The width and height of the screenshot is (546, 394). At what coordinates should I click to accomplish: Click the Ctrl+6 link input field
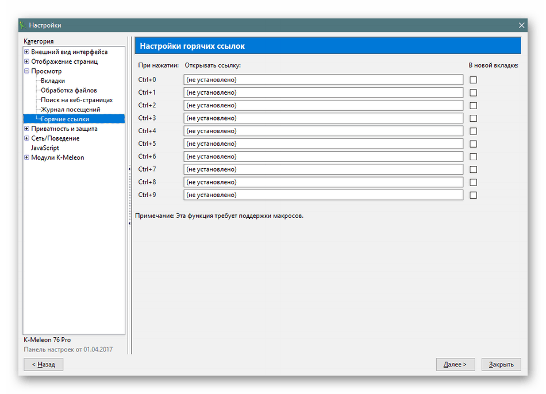tap(323, 157)
